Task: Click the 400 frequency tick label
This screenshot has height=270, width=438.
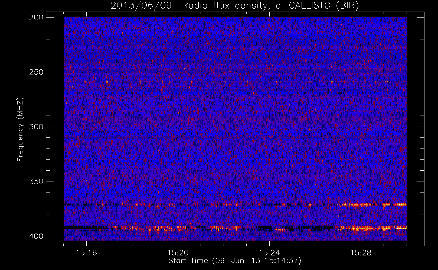Action: 36,236
